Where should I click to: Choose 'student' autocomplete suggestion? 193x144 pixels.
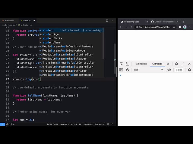click(x=71, y=30)
